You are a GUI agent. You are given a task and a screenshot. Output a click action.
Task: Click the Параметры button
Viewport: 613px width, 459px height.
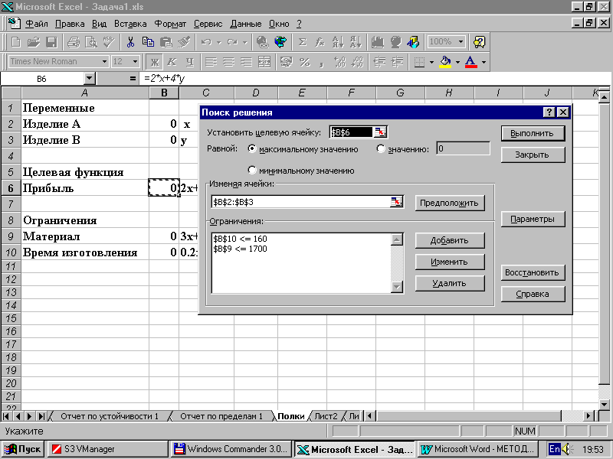coord(533,219)
